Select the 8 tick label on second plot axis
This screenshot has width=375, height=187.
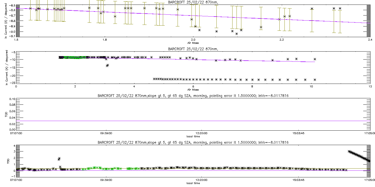pos(252,87)
